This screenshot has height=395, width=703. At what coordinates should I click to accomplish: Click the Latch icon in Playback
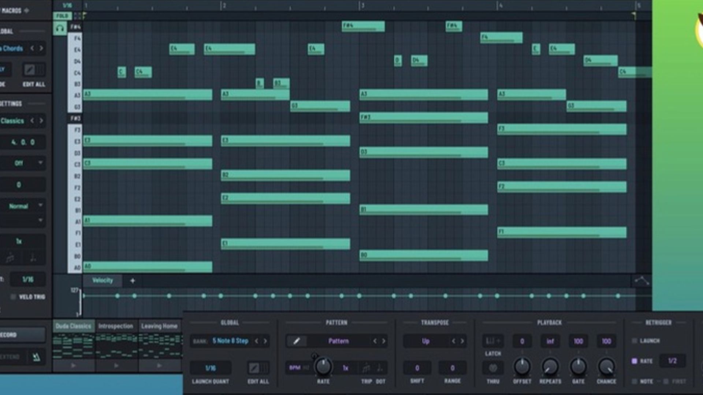[492, 341]
